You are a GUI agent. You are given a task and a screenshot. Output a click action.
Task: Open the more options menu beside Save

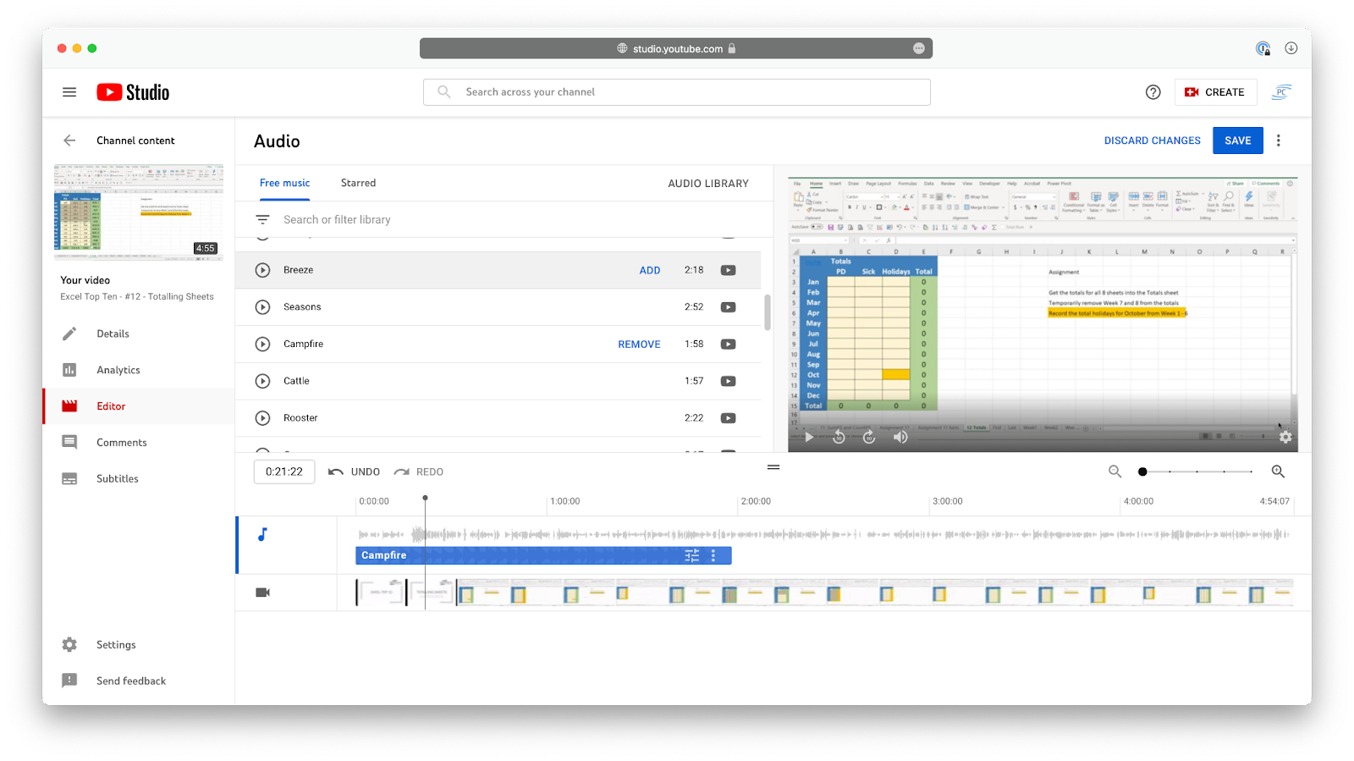click(x=1278, y=141)
